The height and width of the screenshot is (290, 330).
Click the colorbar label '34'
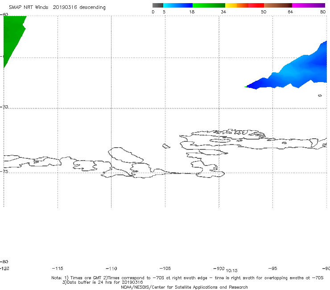(x=223, y=12)
